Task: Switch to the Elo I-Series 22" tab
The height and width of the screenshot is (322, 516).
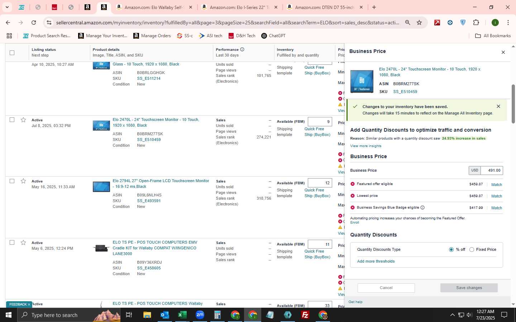Action: point(239,7)
